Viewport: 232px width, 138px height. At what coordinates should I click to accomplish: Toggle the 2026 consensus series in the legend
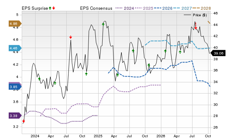(x=163, y=8)
